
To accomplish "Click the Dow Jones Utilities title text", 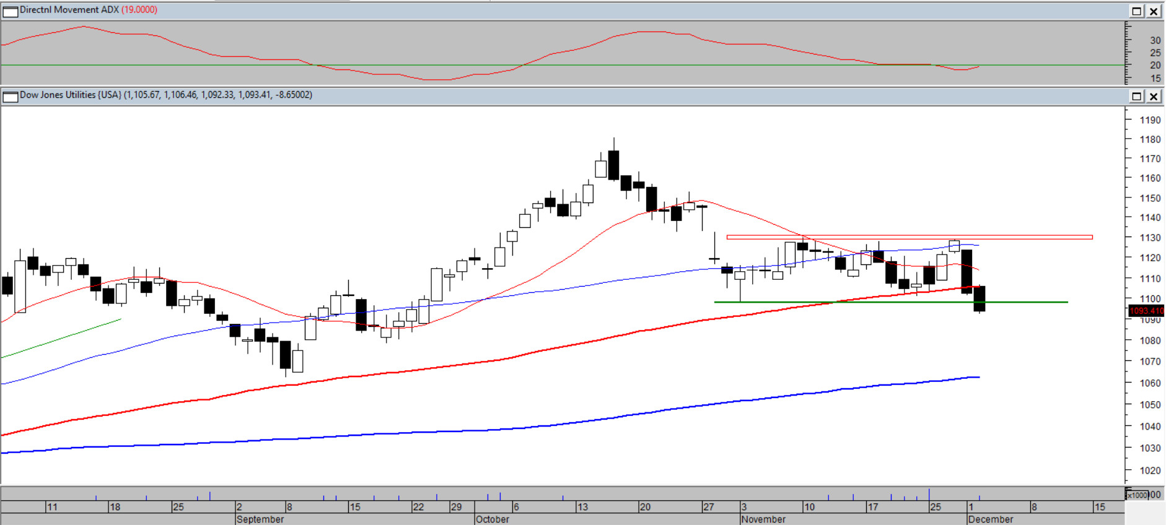I will point(70,95).
